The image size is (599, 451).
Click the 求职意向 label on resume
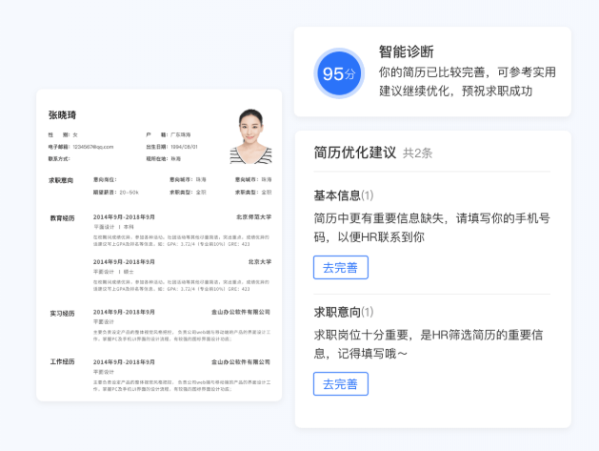(x=61, y=180)
